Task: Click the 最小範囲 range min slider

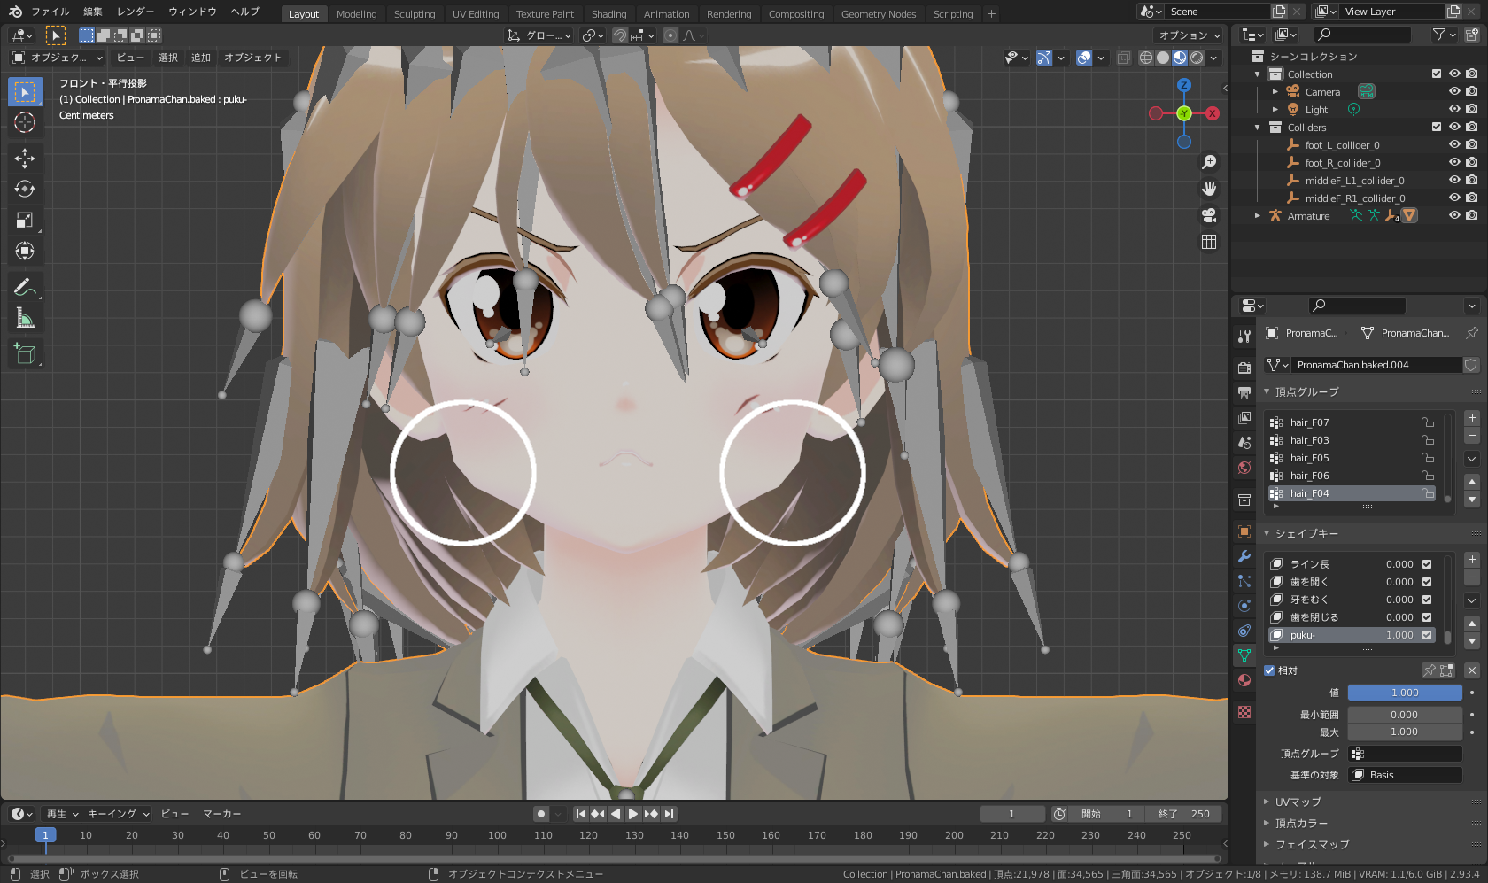Action: 1405,715
